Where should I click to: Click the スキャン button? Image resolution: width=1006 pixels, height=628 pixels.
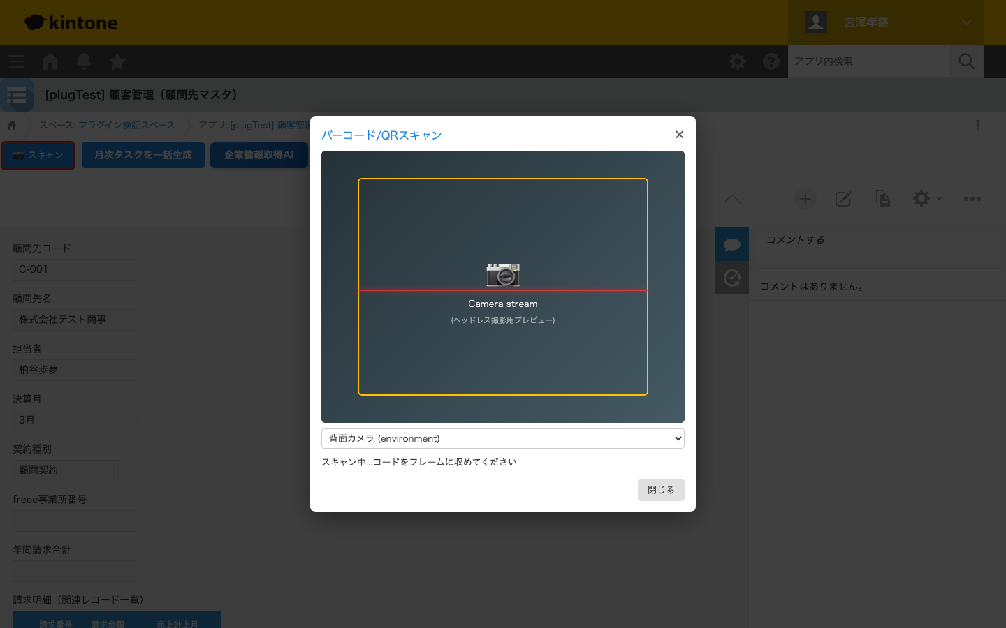(38, 155)
